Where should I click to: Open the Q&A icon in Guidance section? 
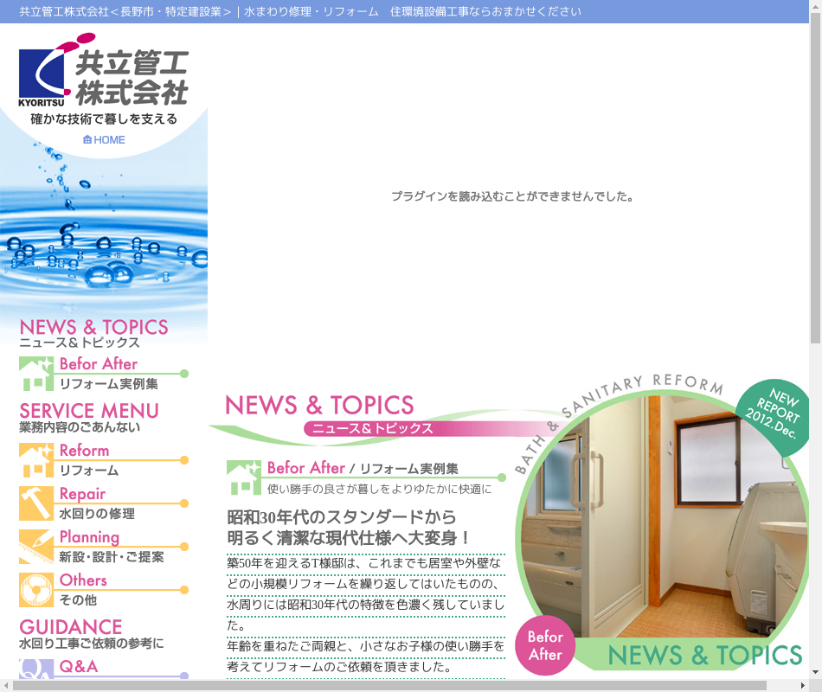[36, 670]
